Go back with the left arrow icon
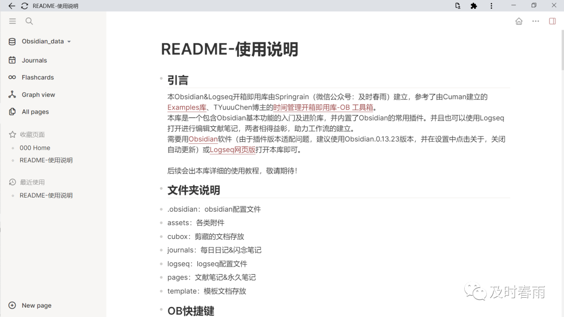The width and height of the screenshot is (564, 317). pyautogui.click(x=11, y=6)
